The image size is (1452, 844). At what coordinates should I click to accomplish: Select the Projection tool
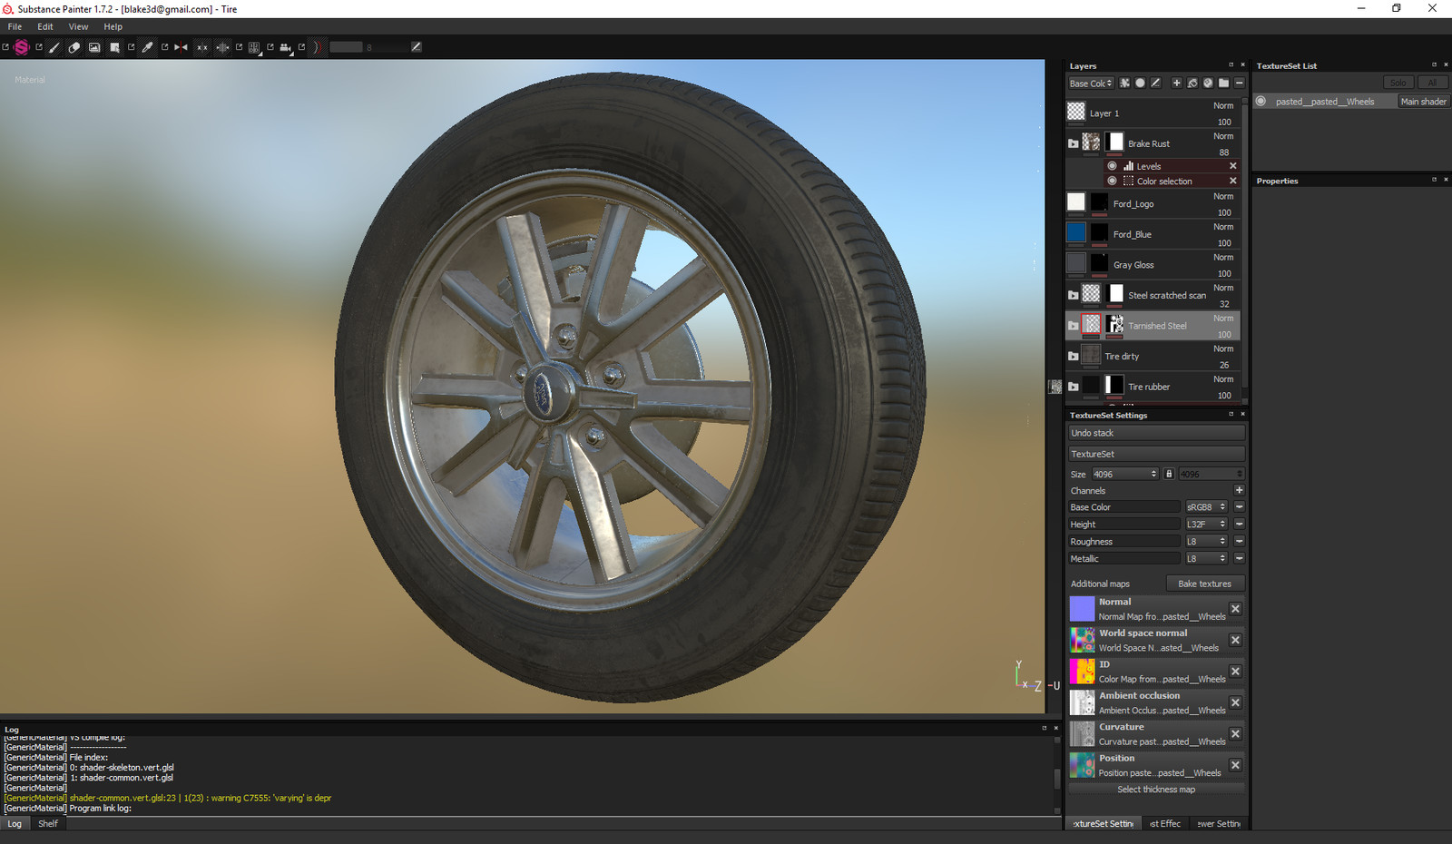click(x=94, y=47)
